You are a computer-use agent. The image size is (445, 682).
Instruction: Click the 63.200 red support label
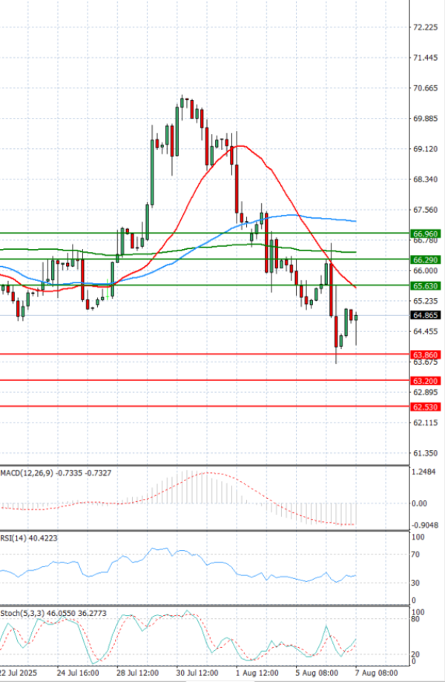pos(426,381)
